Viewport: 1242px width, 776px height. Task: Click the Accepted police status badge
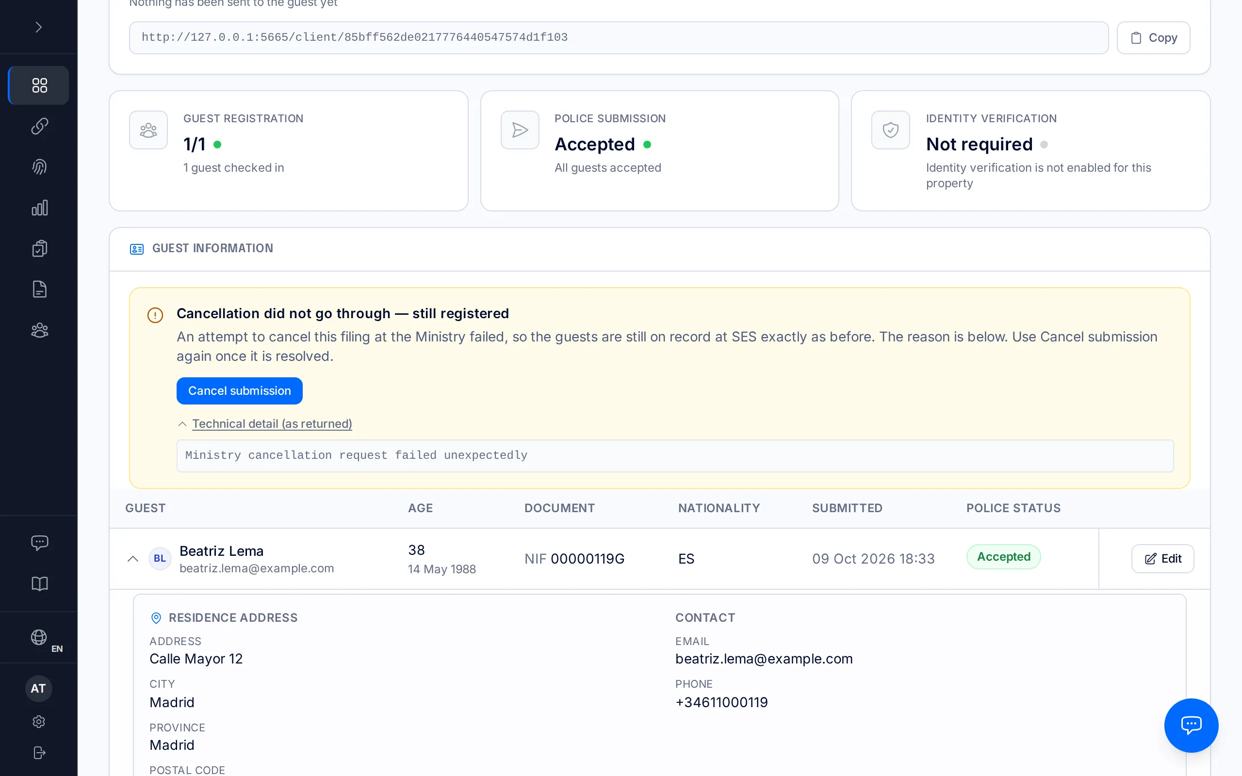1003,557
